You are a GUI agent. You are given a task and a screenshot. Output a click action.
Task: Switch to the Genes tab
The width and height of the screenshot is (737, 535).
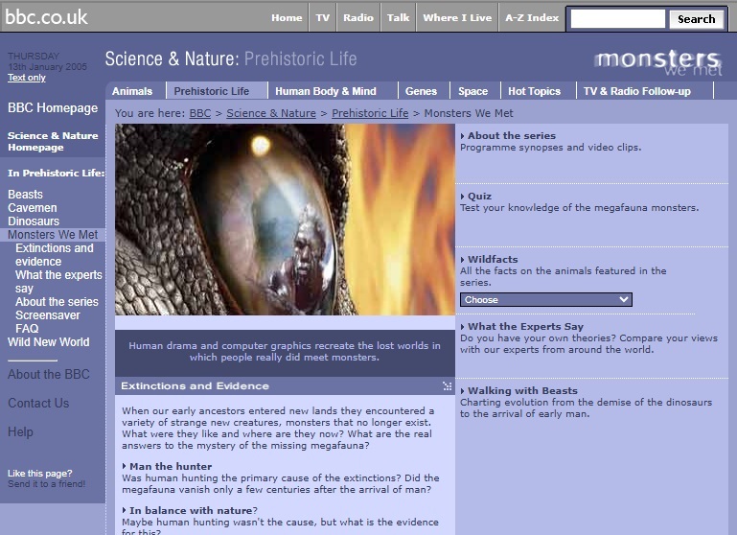421,91
